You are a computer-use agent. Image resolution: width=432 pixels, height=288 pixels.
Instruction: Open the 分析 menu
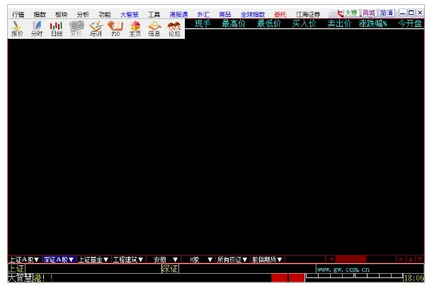point(83,14)
